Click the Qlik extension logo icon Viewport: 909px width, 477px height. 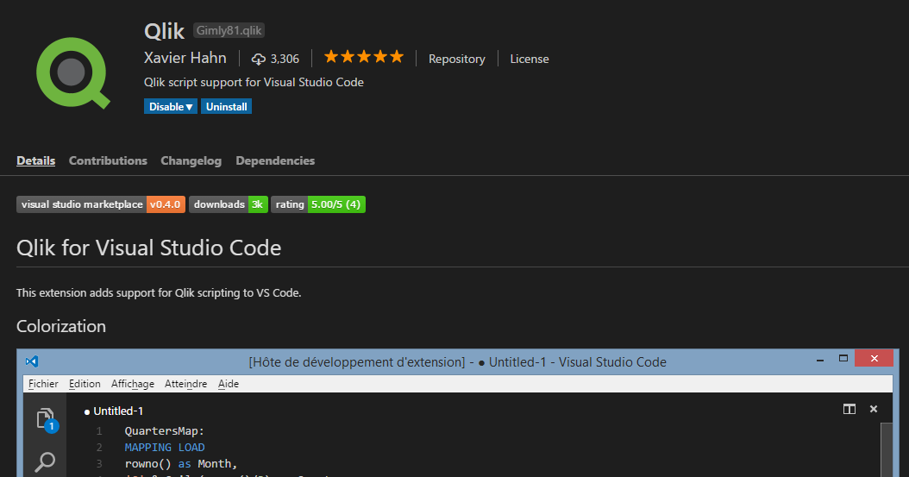pyautogui.click(x=73, y=73)
